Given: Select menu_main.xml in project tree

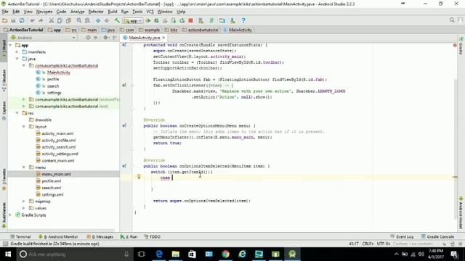Looking at the screenshot, I should tap(57, 174).
